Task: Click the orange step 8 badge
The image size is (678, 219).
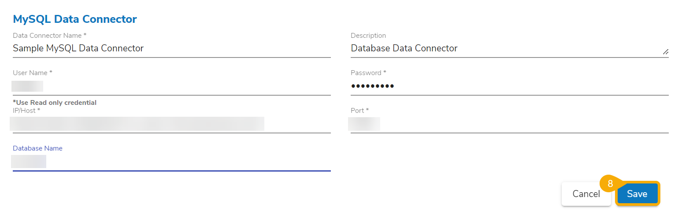Action: [x=610, y=184]
